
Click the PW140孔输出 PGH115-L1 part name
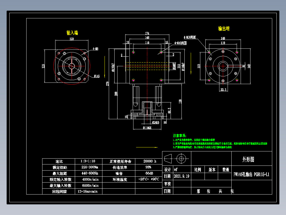point(251,174)
